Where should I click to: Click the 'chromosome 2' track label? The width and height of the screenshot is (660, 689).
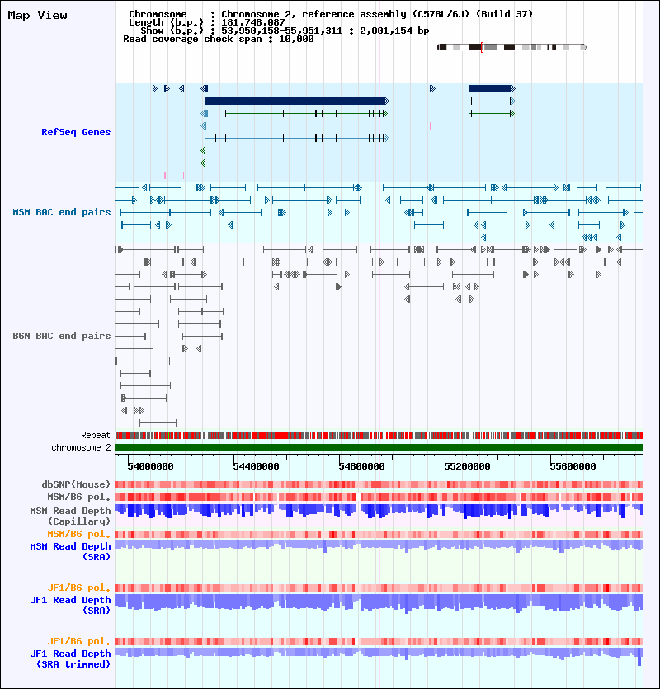click(82, 447)
